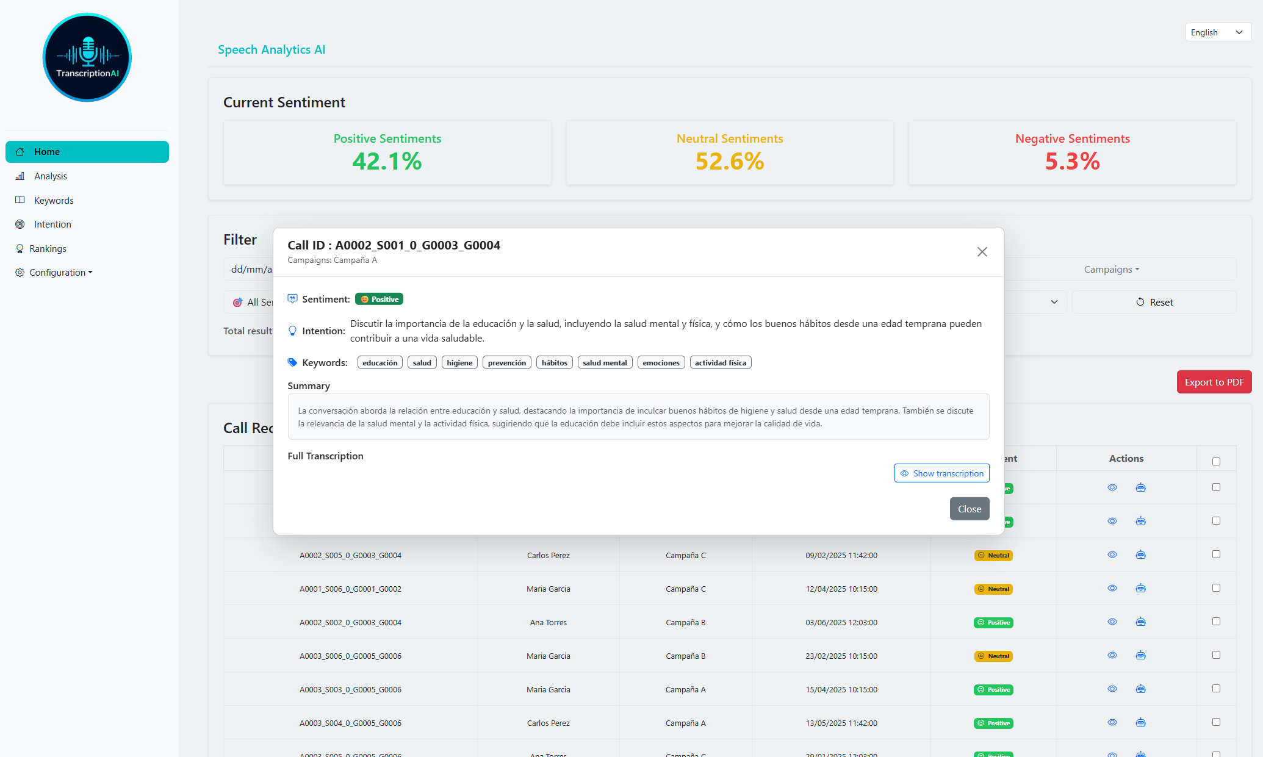
Task: Click the Keywords book icon in sidebar
Action: pos(20,200)
